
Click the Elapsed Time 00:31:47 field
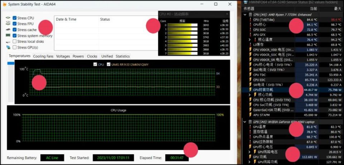pyautogui.click(x=177, y=158)
